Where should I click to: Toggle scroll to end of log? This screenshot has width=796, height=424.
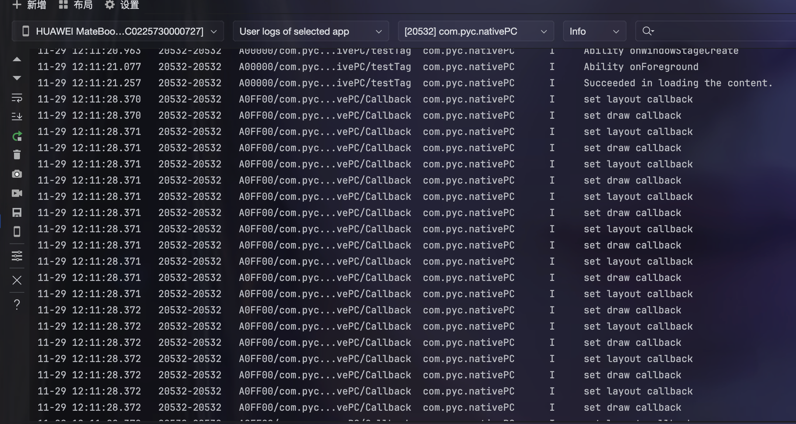pyautogui.click(x=17, y=117)
